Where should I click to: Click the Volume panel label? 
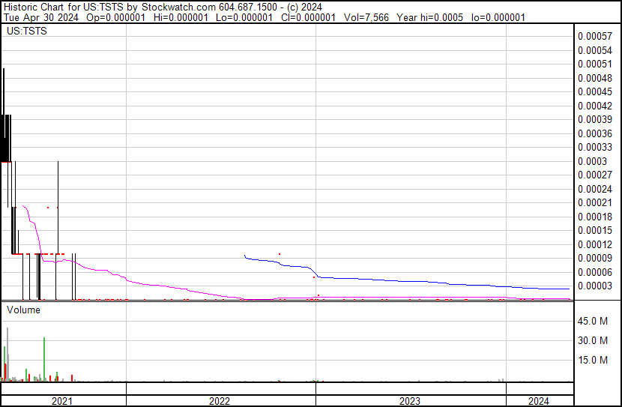(x=24, y=310)
